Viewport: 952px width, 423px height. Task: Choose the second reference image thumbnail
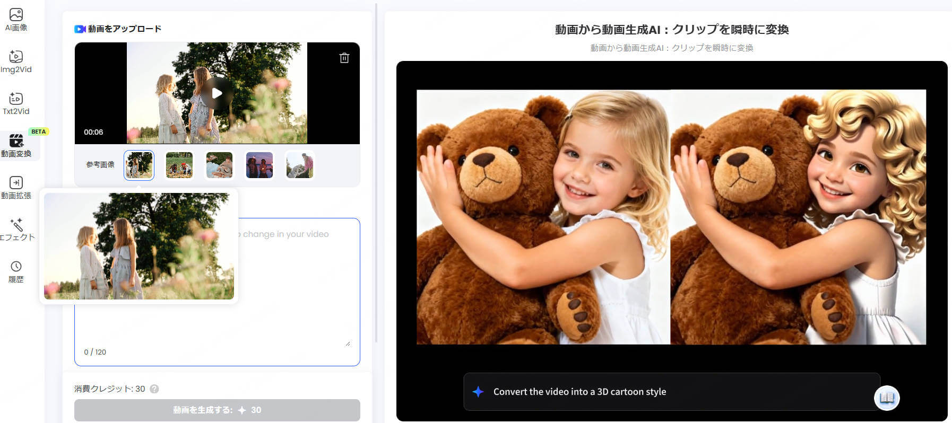click(x=179, y=165)
